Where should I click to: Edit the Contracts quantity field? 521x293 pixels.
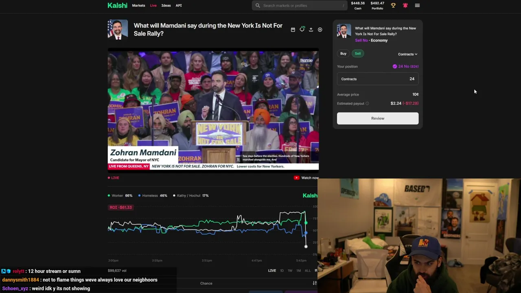pos(378,79)
